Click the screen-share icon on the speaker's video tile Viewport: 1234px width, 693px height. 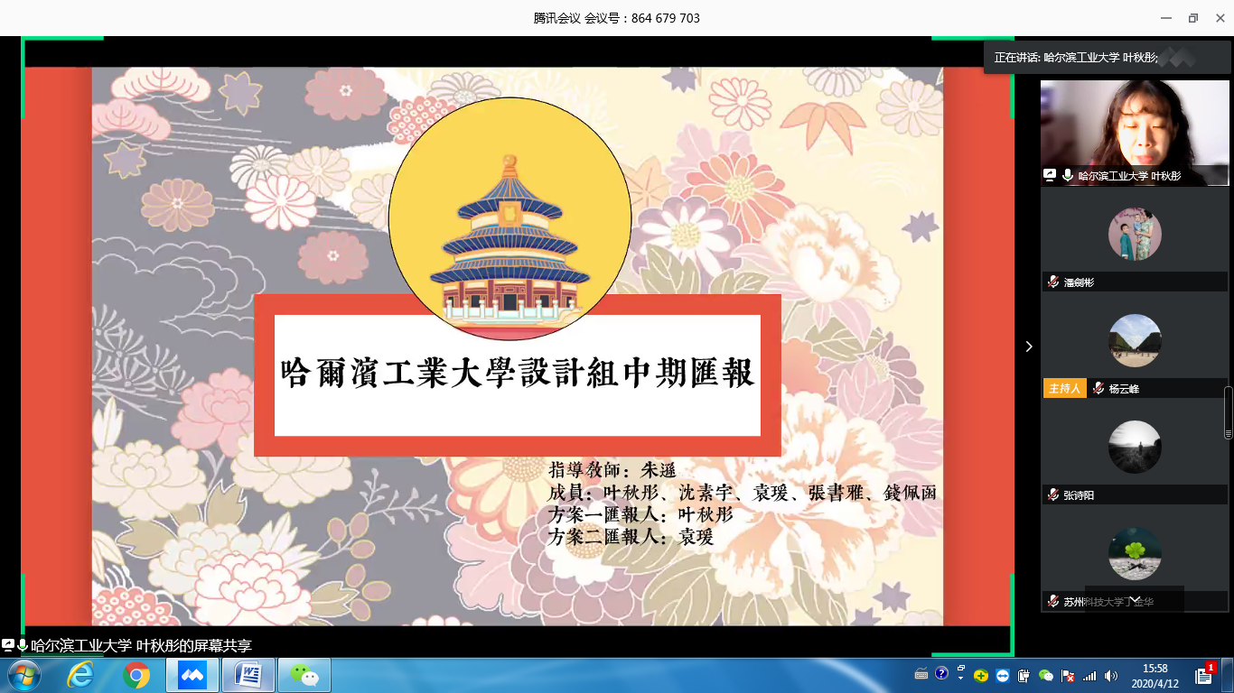[x=1050, y=176]
